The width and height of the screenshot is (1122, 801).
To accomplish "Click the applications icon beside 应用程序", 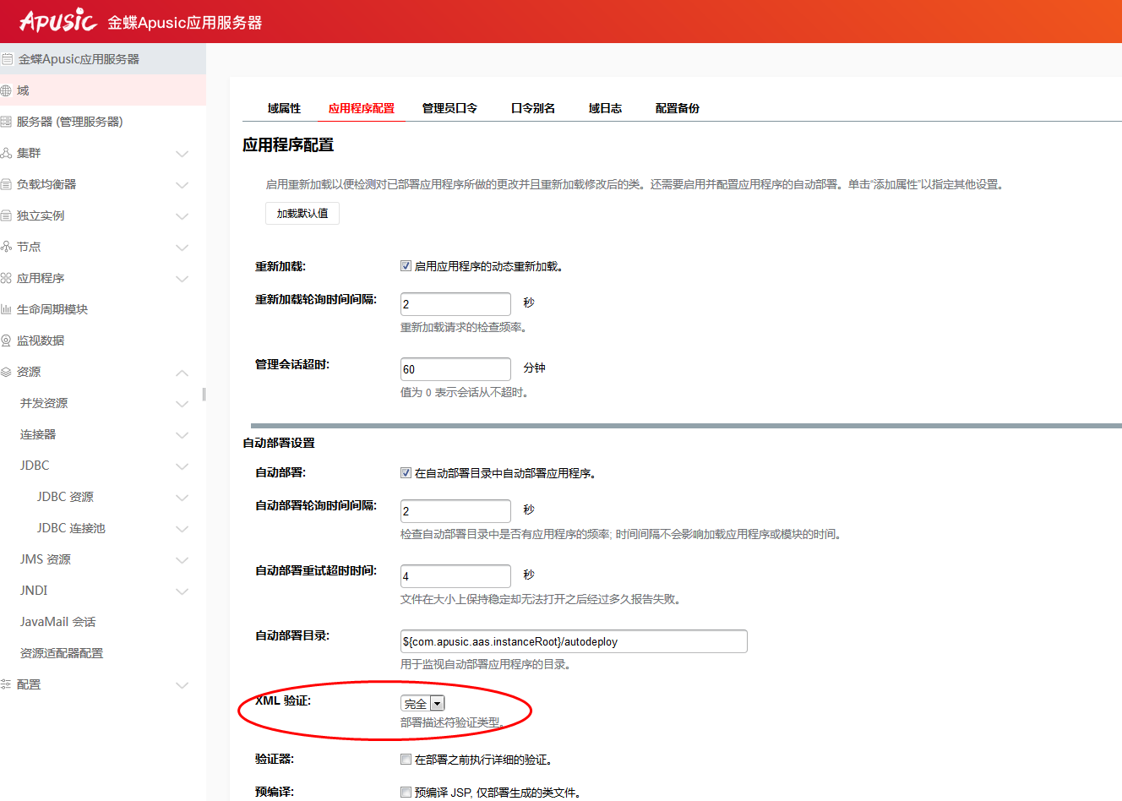I will [6, 278].
